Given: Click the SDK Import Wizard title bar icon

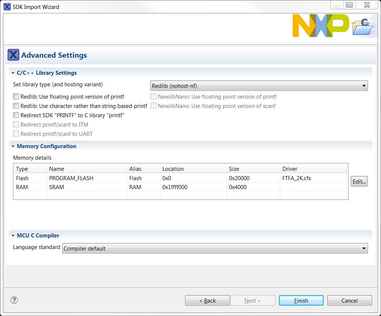Looking at the screenshot, I should pyautogui.click(x=7, y=6).
